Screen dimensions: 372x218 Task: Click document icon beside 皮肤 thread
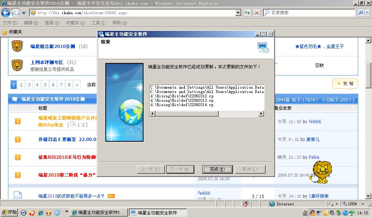[x=18, y=195]
